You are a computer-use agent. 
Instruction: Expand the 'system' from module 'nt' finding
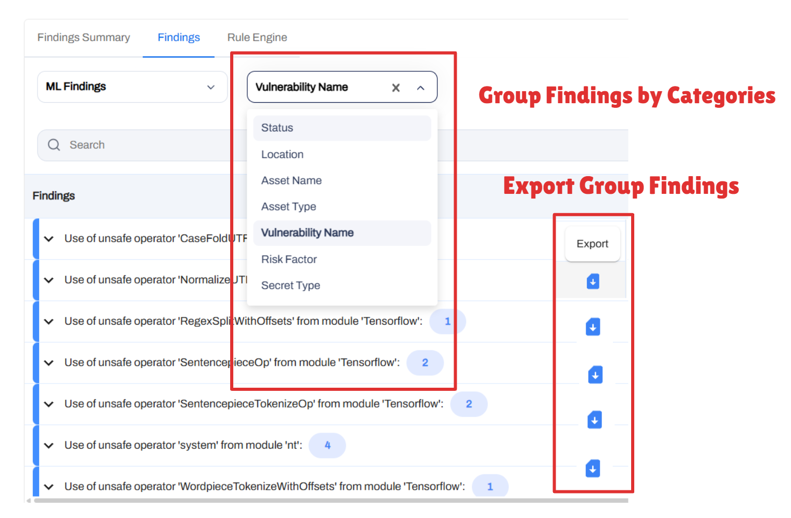(x=49, y=446)
